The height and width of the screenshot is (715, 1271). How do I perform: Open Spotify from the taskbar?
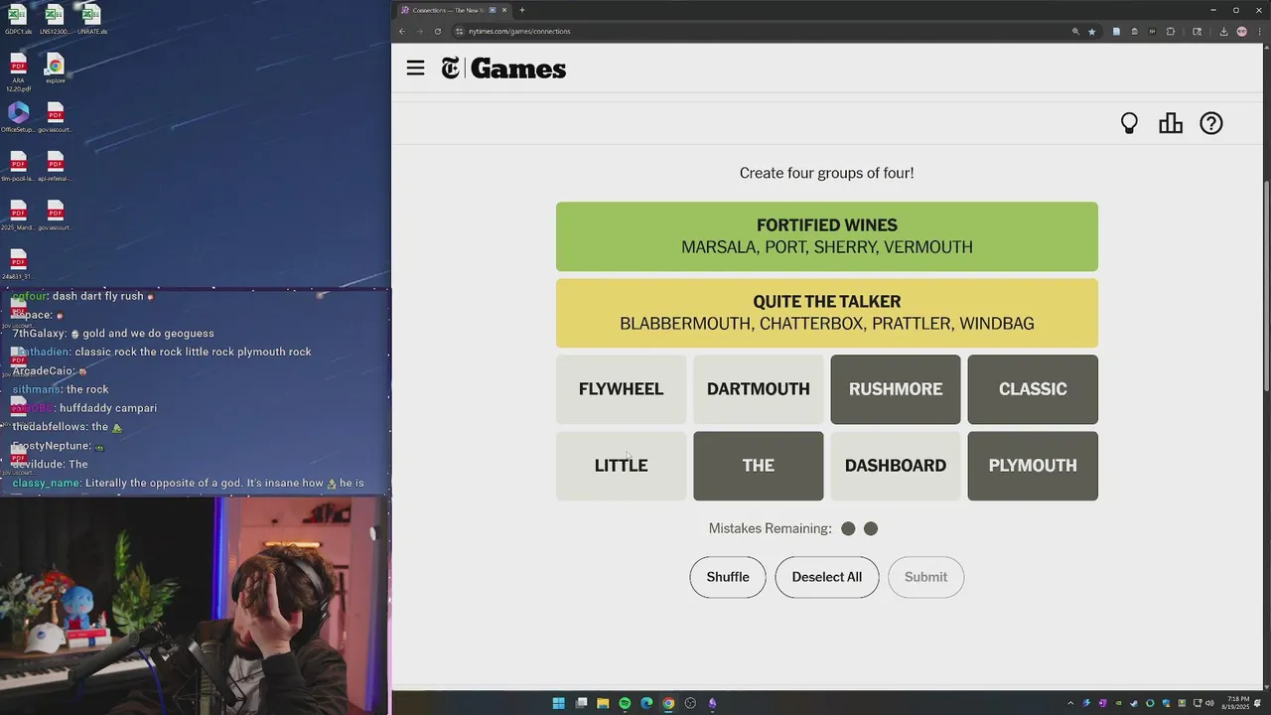(x=625, y=703)
